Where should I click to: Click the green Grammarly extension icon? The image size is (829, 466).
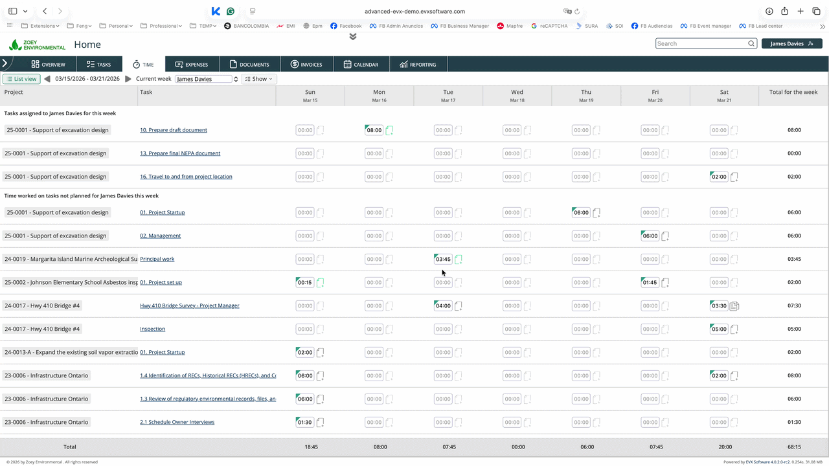[x=231, y=11]
